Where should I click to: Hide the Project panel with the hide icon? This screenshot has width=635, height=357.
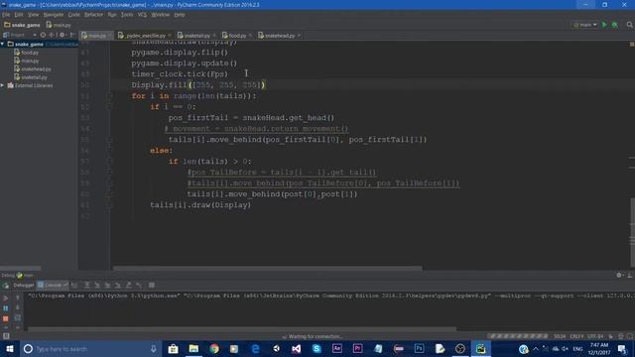[72, 36]
